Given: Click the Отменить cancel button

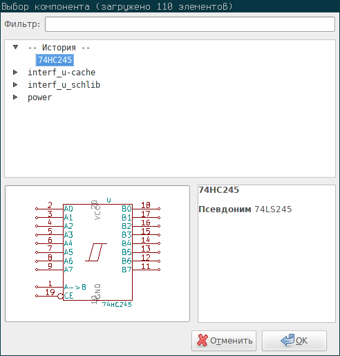Looking at the screenshot, I should coord(224,341).
